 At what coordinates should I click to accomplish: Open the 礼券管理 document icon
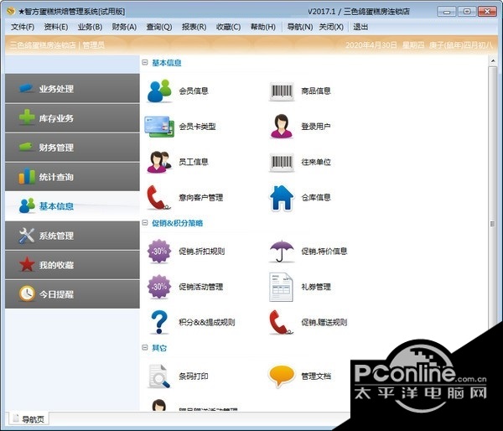281,287
